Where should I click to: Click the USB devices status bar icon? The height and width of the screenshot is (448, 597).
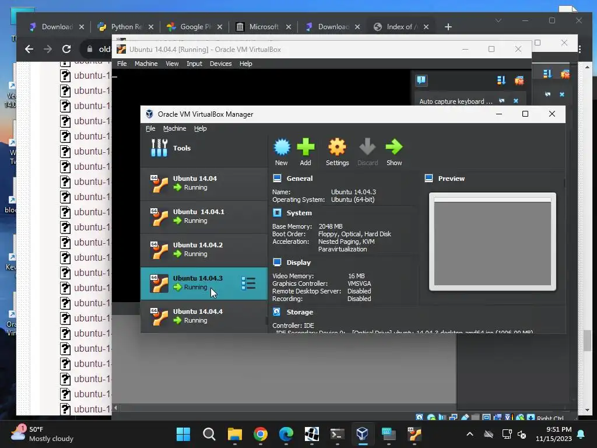465,417
